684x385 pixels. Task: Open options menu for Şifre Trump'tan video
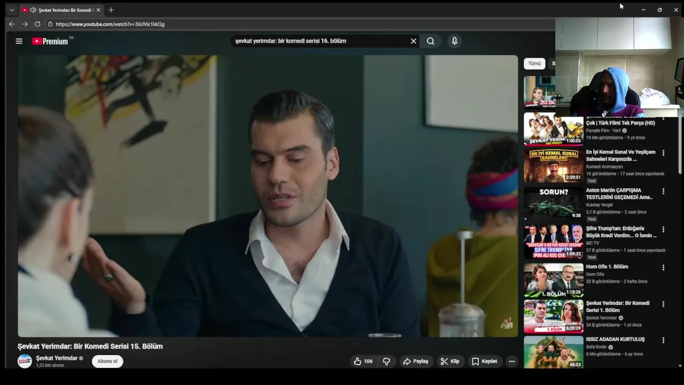tap(663, 229)
